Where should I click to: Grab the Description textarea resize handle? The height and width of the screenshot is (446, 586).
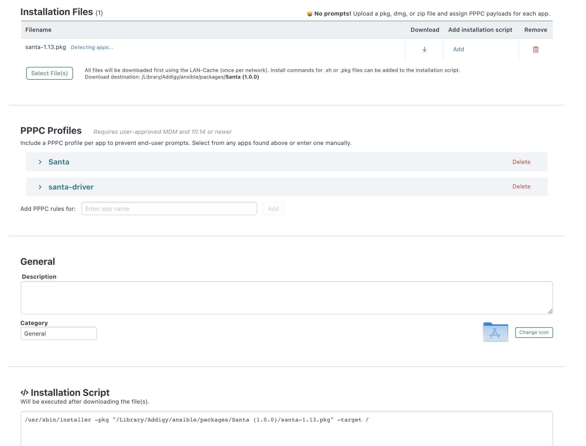tap(550, 311)
